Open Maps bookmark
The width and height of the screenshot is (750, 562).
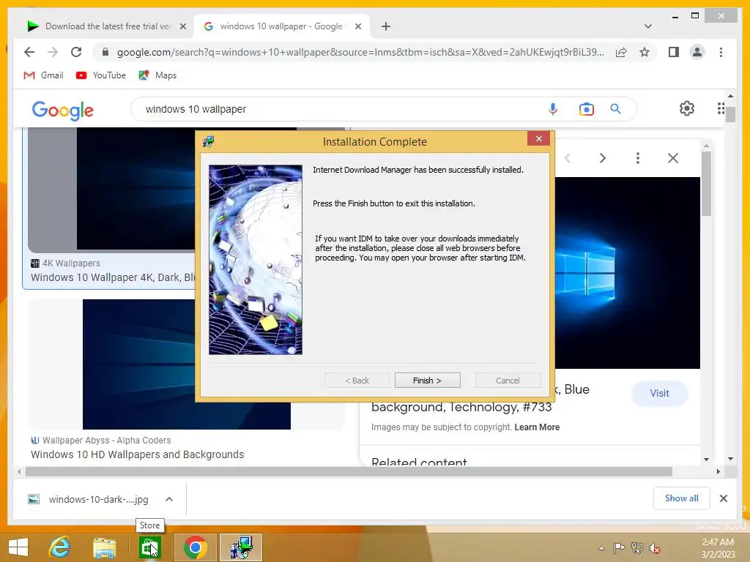(158, 75)
